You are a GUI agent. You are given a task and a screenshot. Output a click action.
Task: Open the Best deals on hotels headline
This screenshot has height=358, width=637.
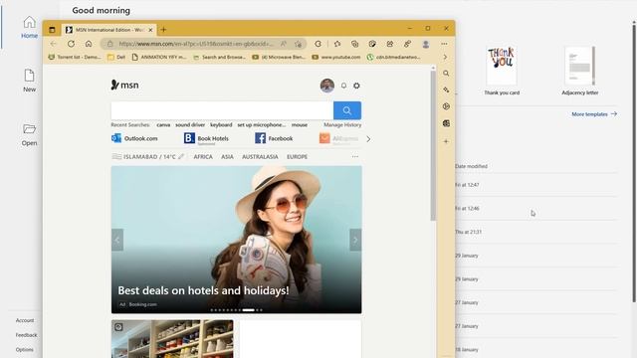coord(203,290)
